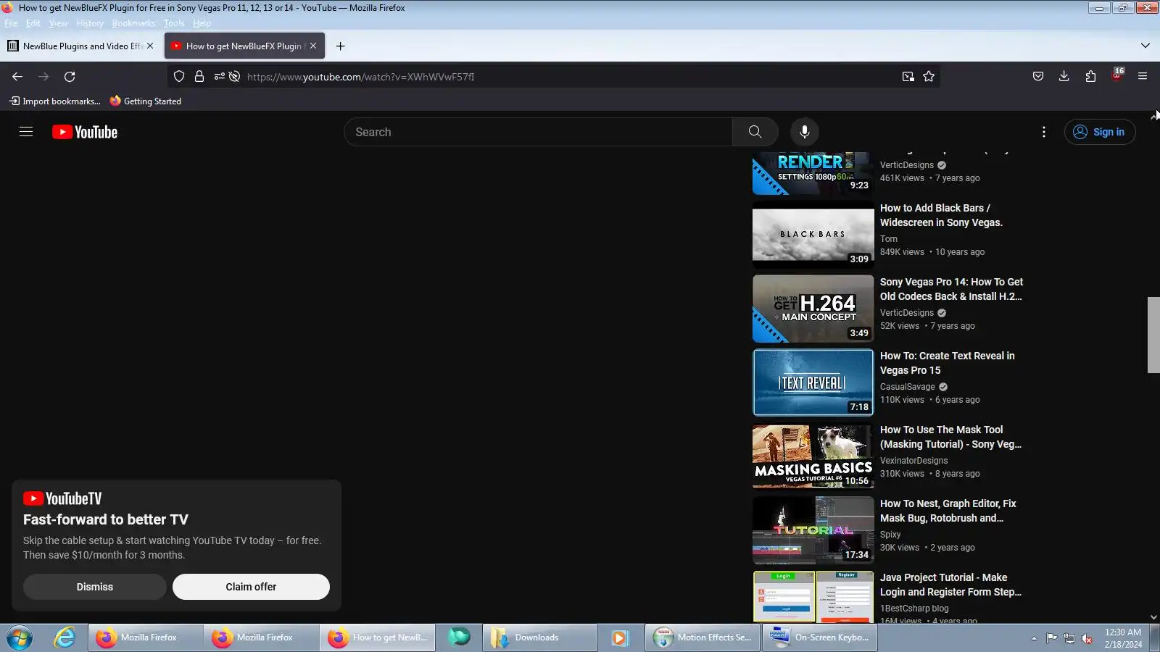The image size is (1160, 652).
Task: Close the NewBlue Plugins tab
Action: point(150,46)
